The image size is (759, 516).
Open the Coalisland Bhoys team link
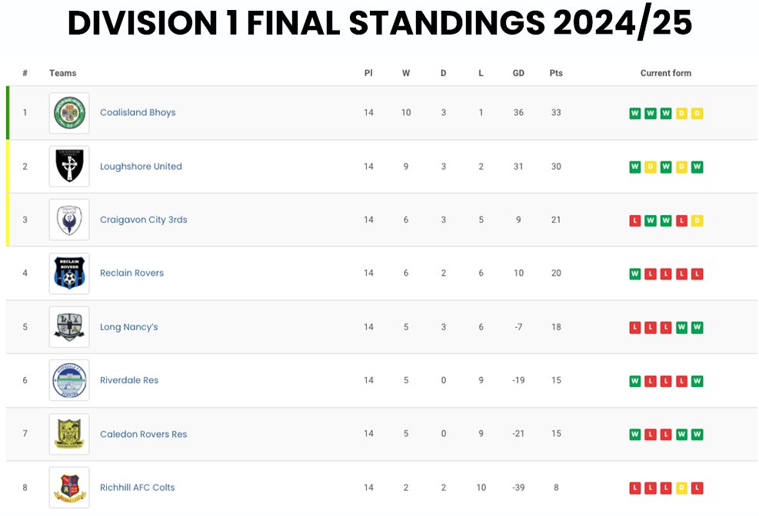coord(138,112)
